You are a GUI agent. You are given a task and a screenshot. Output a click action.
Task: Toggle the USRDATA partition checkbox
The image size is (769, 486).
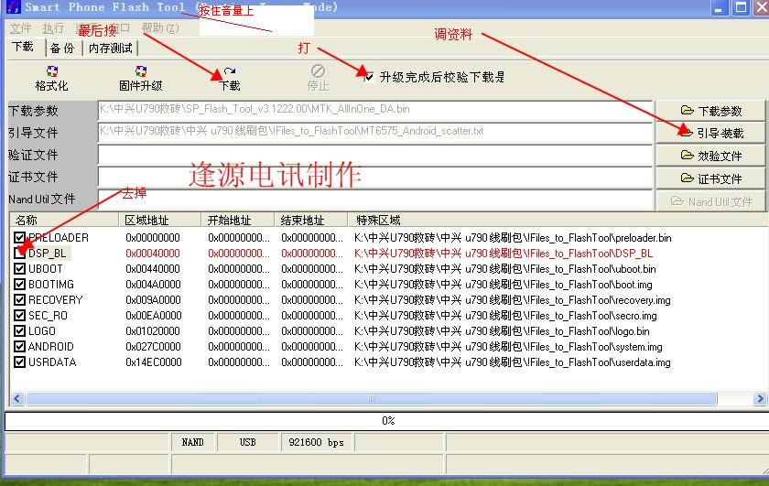point(20,362)
